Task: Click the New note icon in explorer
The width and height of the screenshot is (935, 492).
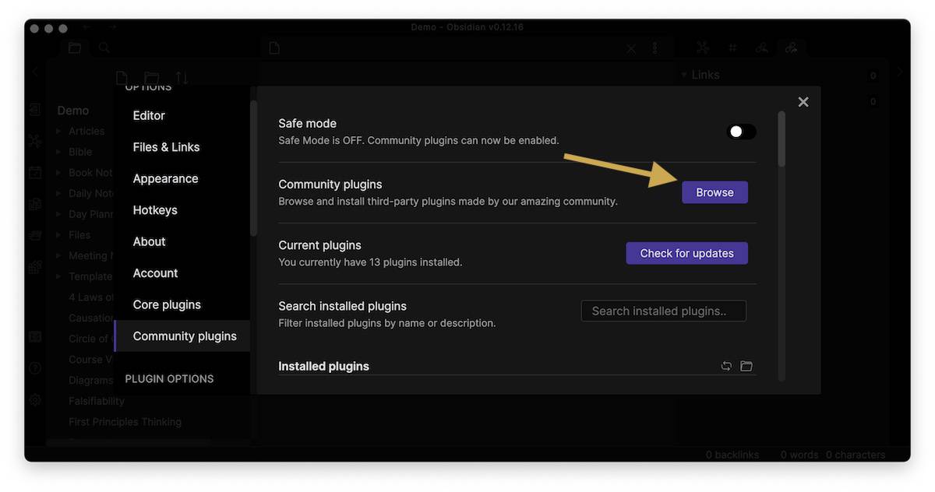Action: (x=122, y=78)
